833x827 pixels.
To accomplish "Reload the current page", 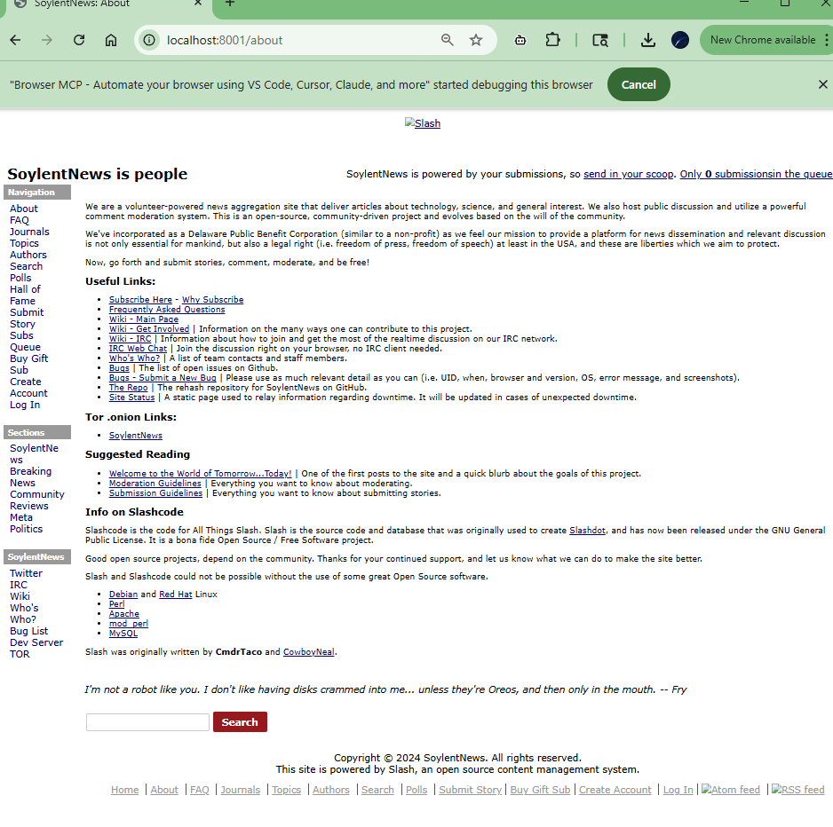I will (x=79, y=40).
